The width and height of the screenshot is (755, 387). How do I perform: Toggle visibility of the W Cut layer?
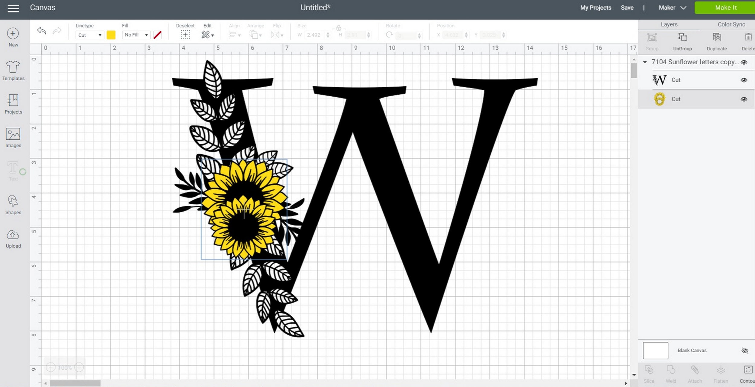click(744, 80)
